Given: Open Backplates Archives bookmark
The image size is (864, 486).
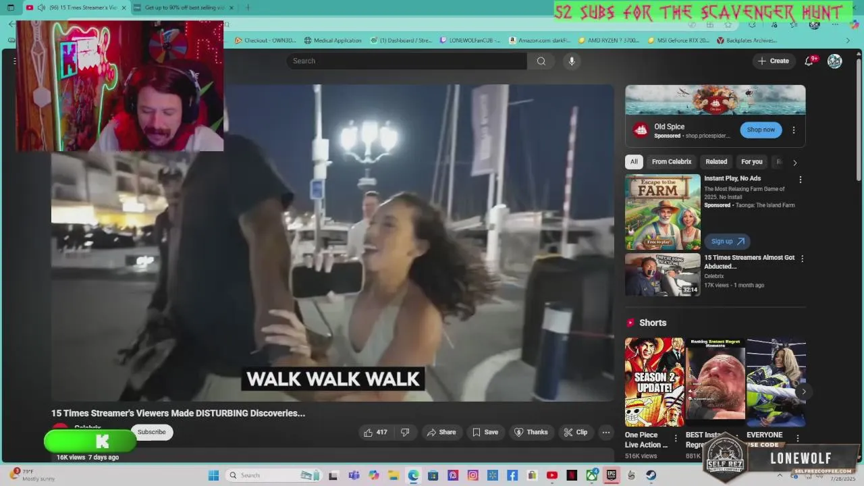Looking at the screenshot, I should tap(747, 40).
